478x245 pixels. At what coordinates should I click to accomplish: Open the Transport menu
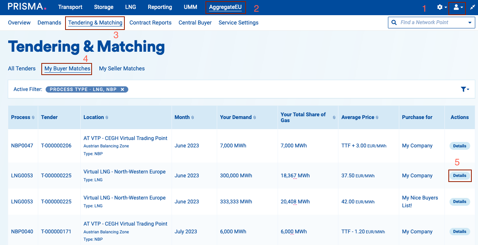(x=70, y=7)
